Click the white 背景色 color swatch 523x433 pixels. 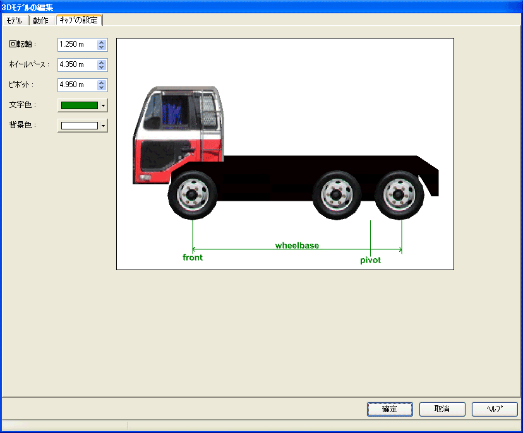(x=80, y=126)
